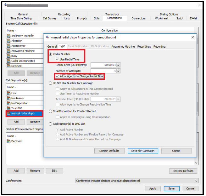This screenshot has width=206, height=196.
Task: Select Do Not Dial Number for Campaign
Action: tap(50, 83)
